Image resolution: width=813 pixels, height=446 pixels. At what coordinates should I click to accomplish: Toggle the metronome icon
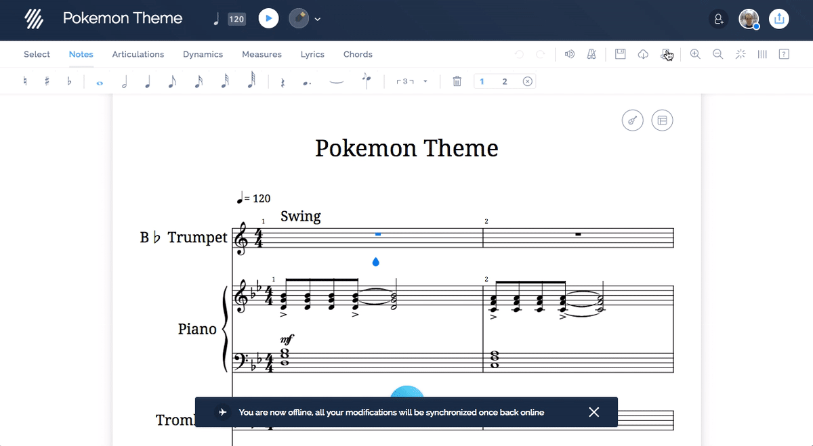pyautogui.click(x=591, y=54)
